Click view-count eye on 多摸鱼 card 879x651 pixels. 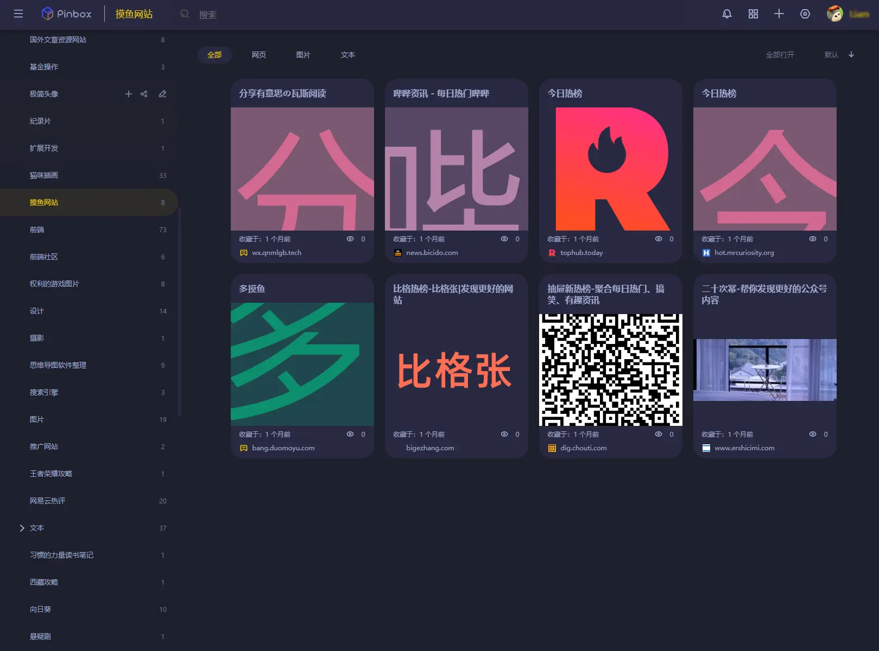click(x=350, y=434)
